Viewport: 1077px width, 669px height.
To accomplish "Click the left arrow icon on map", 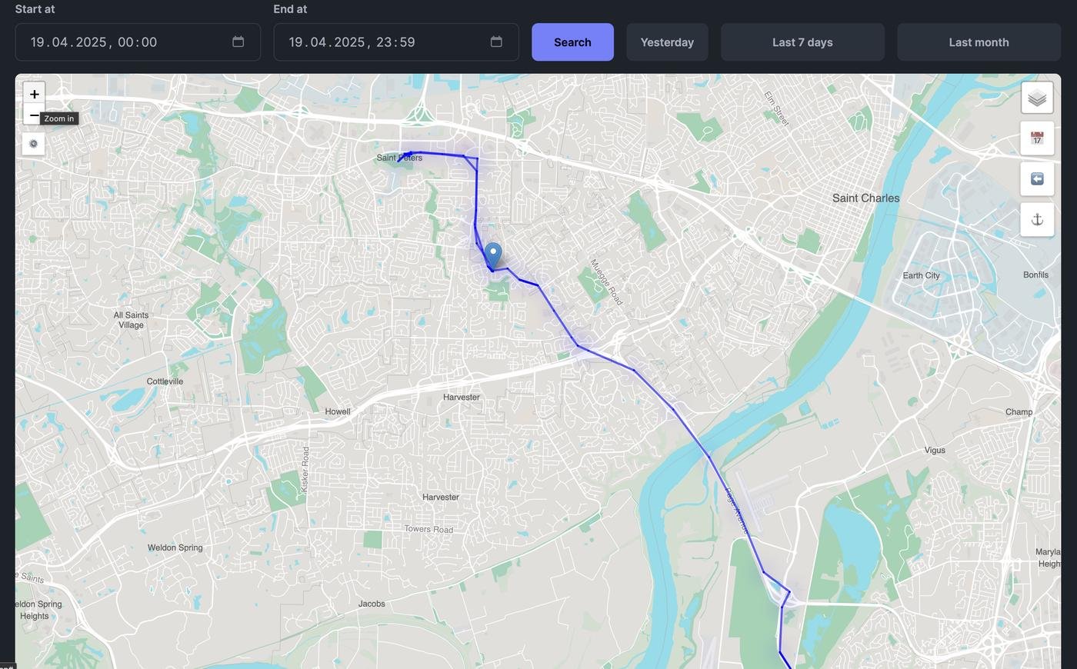I will coord(1037,179).
